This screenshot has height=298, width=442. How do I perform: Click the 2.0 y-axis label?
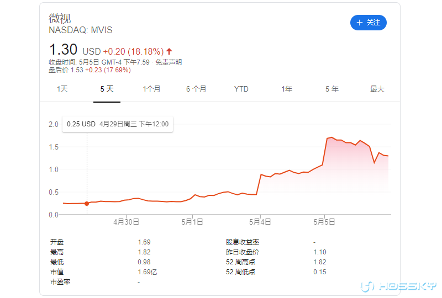53,124
